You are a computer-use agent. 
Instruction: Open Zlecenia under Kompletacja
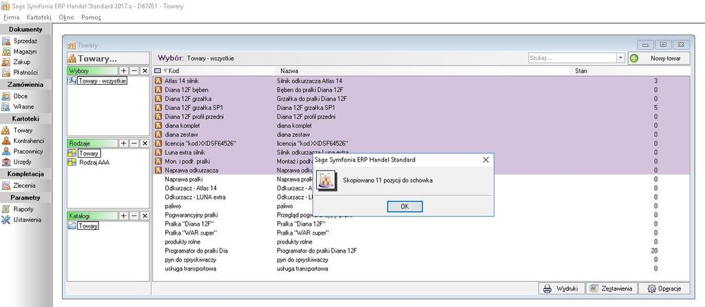point(20,185)
